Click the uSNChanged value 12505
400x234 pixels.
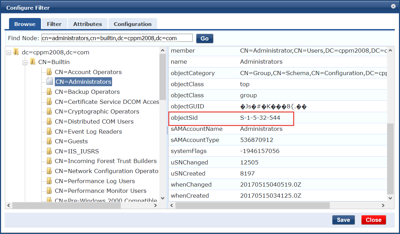point(249,162)
